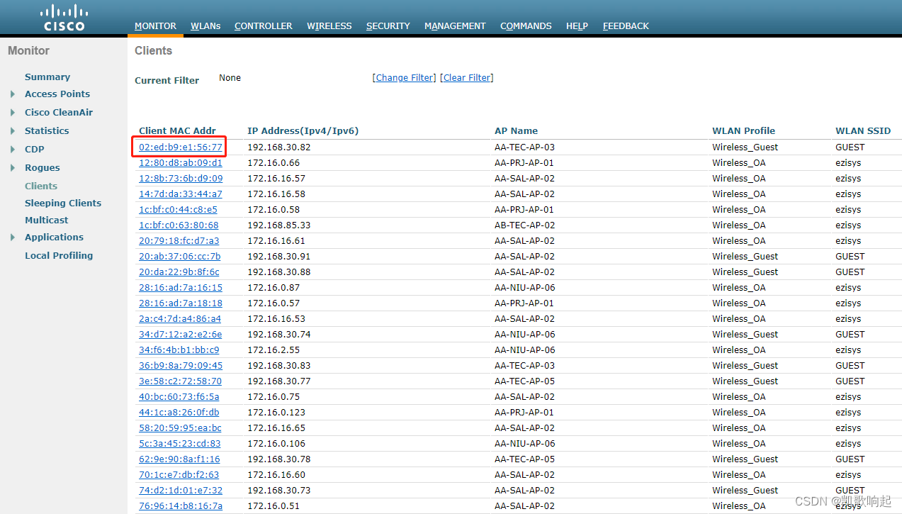Open client 2a:c4:7d:a4:86:a4 details

(x=180, y=319)
